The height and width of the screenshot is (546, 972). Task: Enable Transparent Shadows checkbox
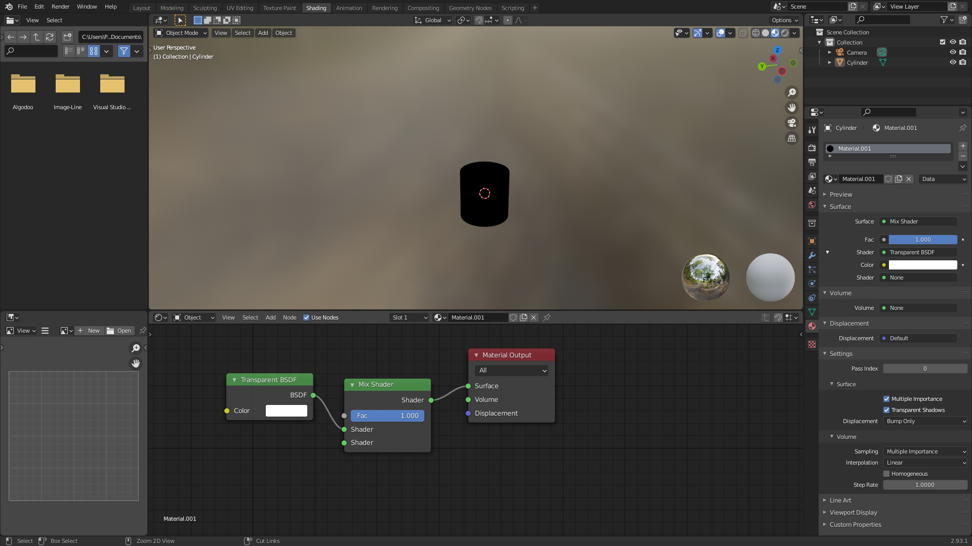(886, 409)
